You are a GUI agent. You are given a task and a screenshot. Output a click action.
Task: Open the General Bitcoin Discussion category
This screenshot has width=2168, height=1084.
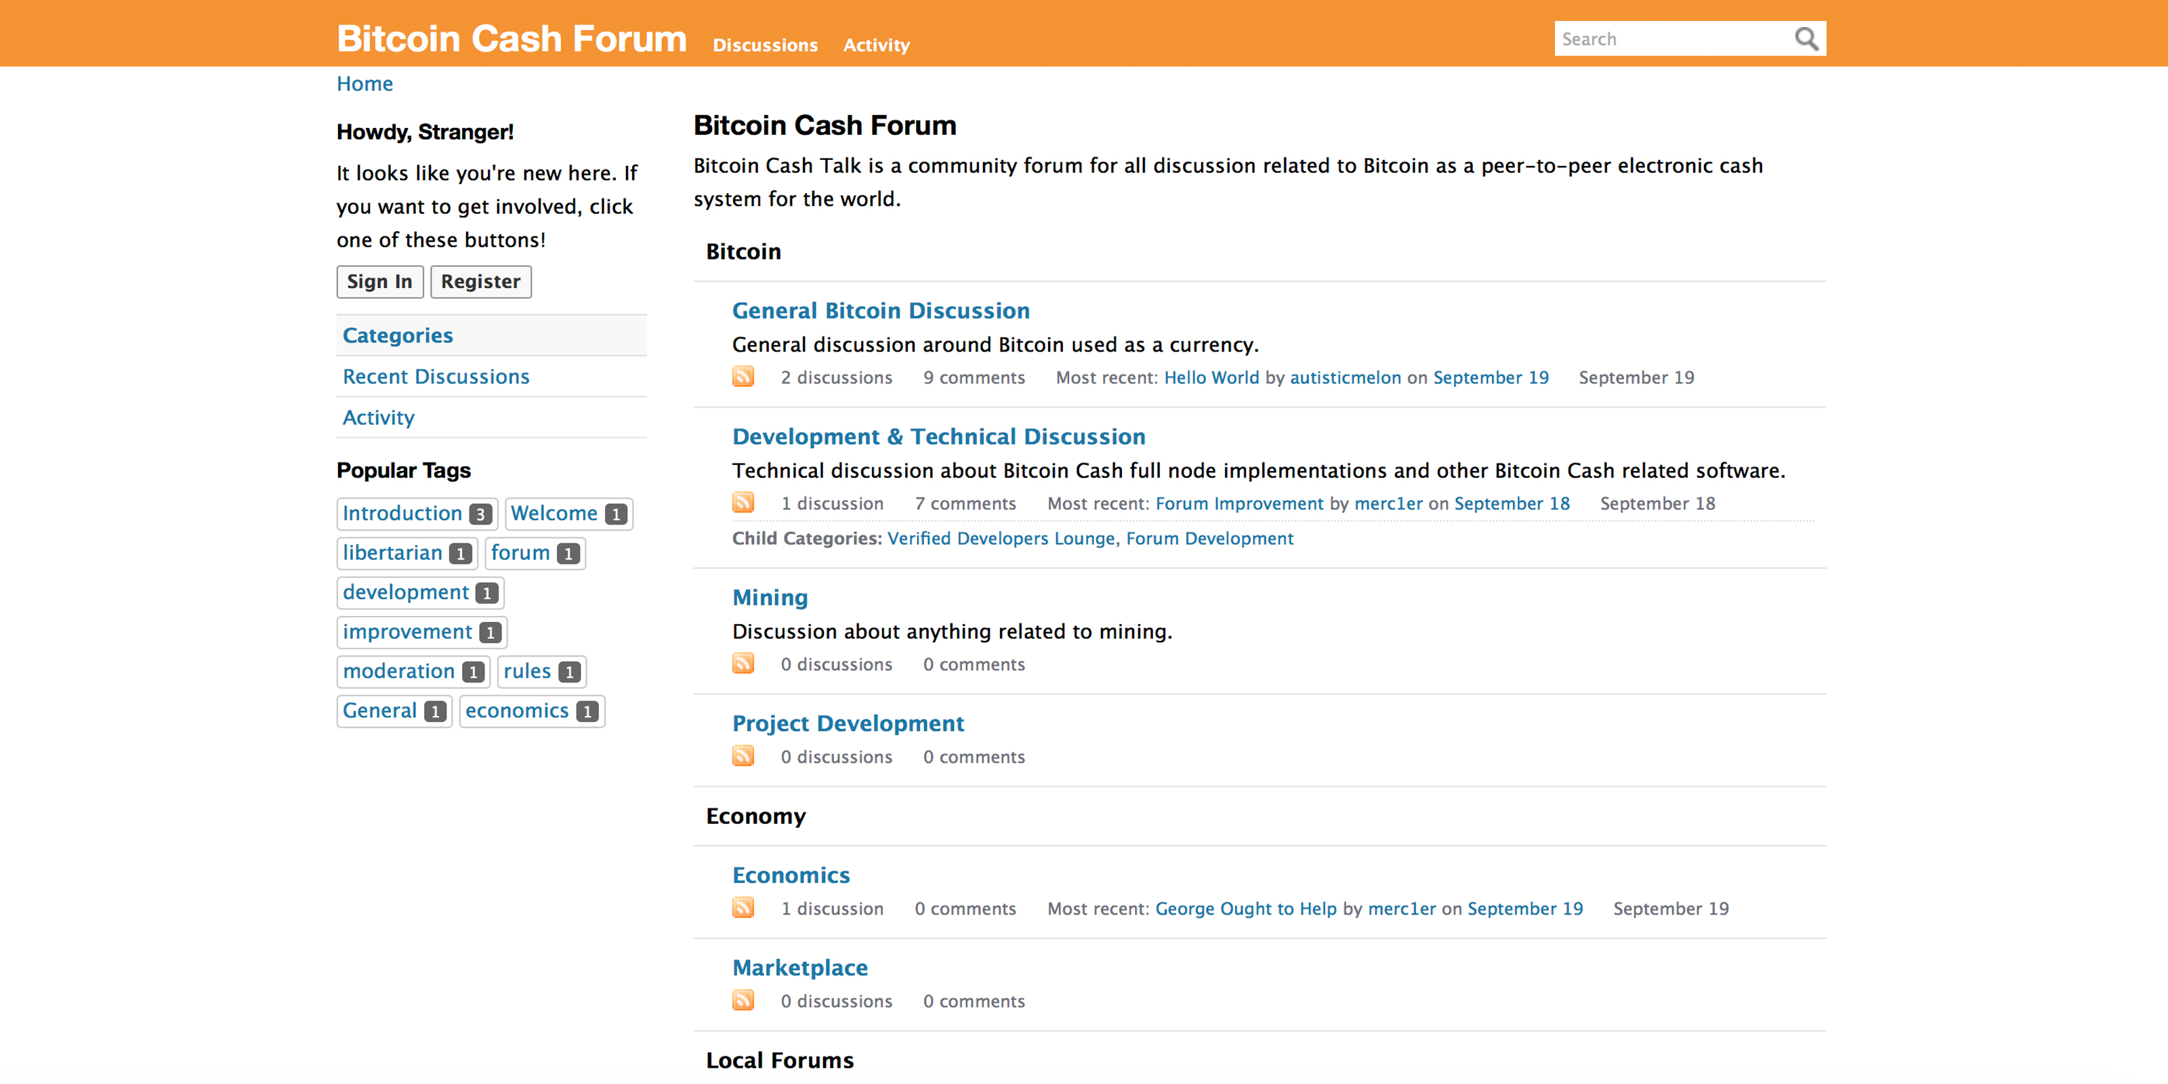(881, 310)
